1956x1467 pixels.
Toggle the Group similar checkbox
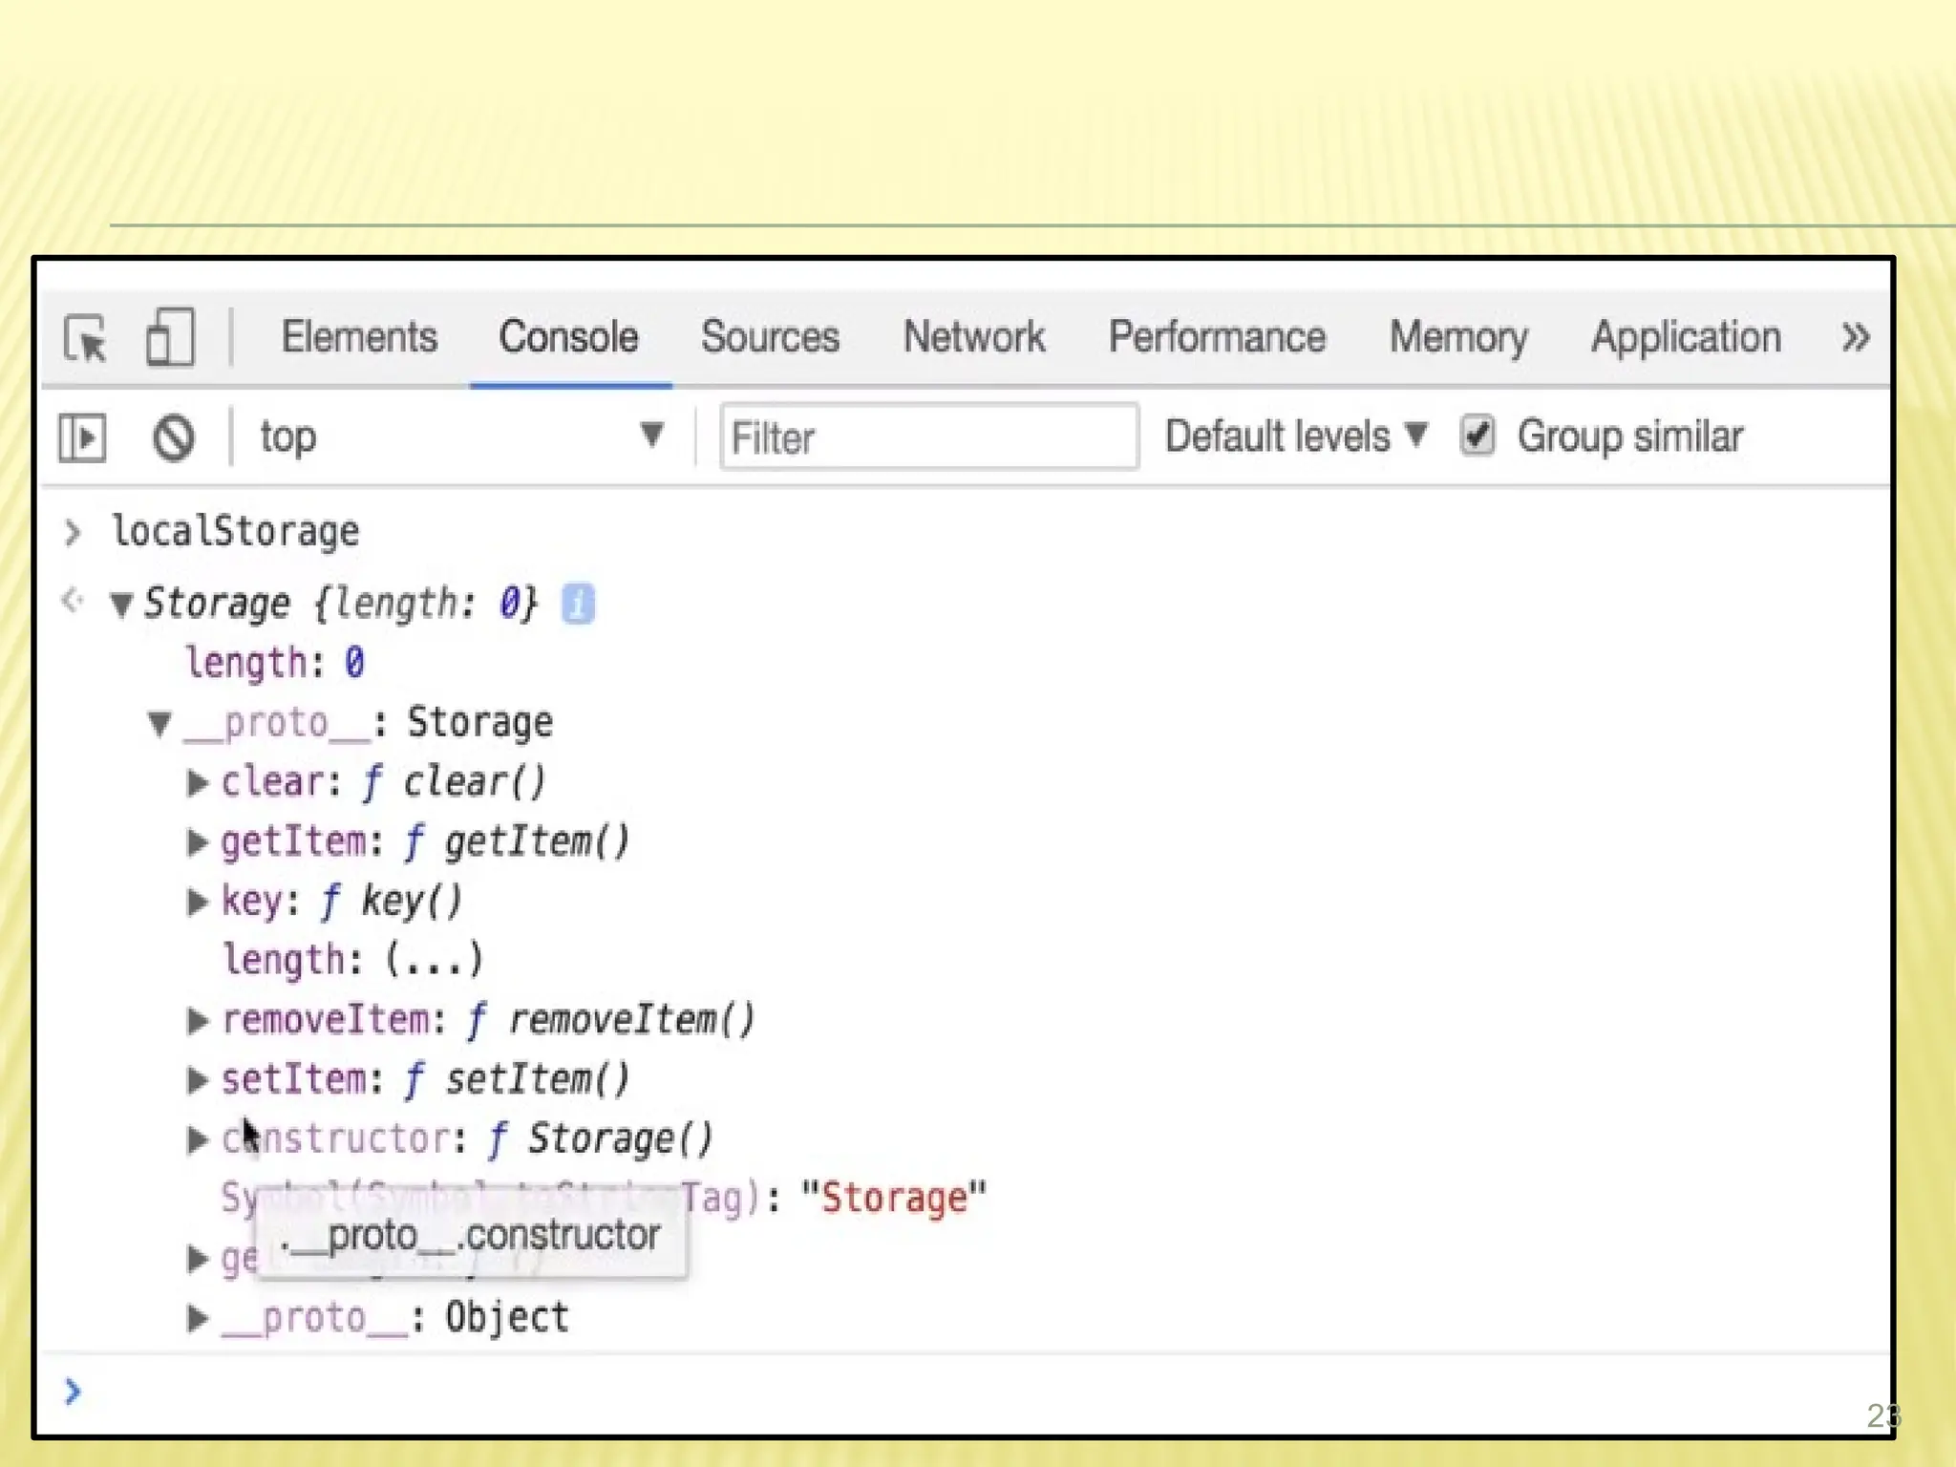(x=1477, y=436)
